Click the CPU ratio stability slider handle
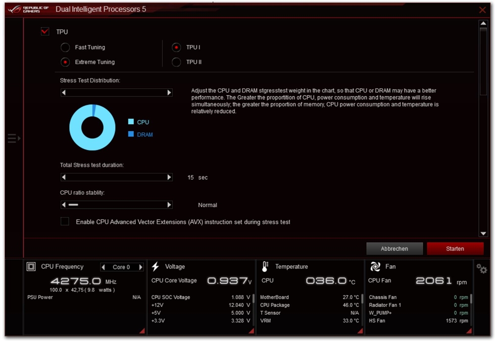The width and height of the screenshot is (495, 341). pyautogui.click(x=73, y=205)
